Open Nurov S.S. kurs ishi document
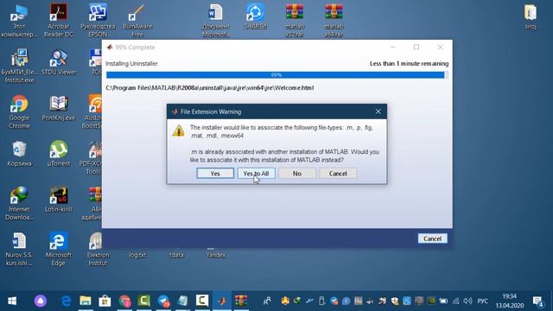553x311 pixels. click(x=19, y=250)
